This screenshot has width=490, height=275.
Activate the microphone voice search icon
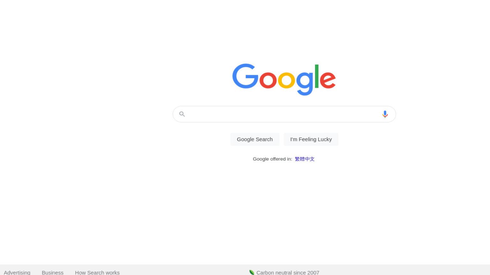pyautogui.click(x=385, y=114)
